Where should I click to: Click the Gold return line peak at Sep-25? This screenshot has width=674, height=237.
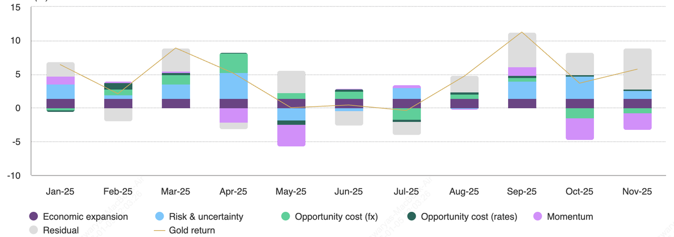pos(522,32)
